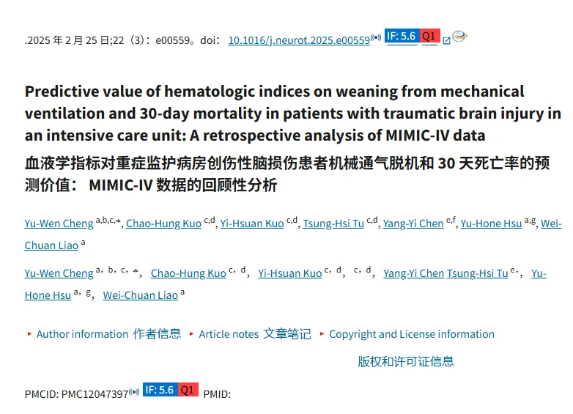573x414 pixels.
Task: Open the first Tsung-Hsi Tu author link
Action: (x=333, y=223)
